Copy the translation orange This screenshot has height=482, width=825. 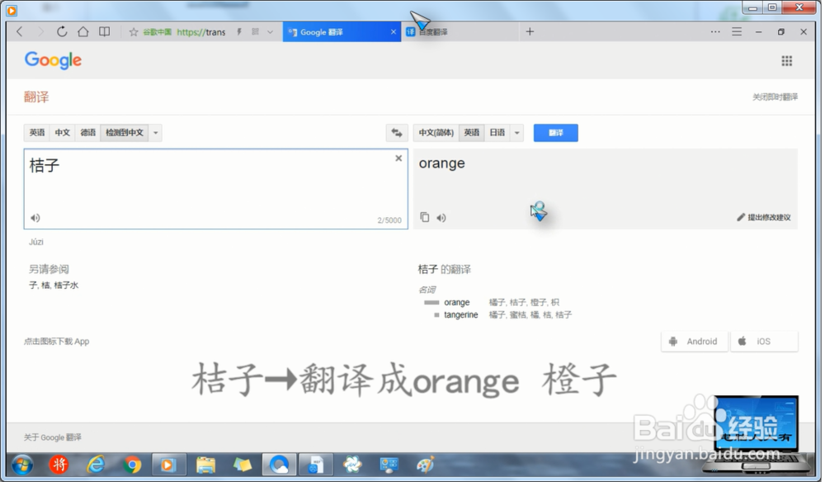coord(425,217)
